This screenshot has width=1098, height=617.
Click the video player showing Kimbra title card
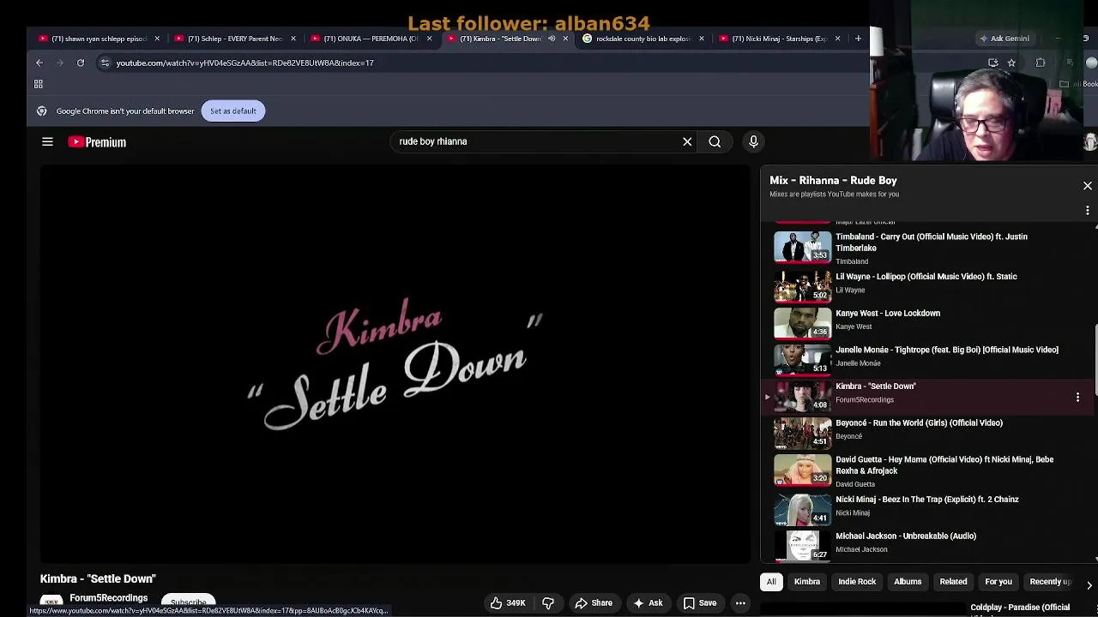pyautogui.click(x=395, y=364)
